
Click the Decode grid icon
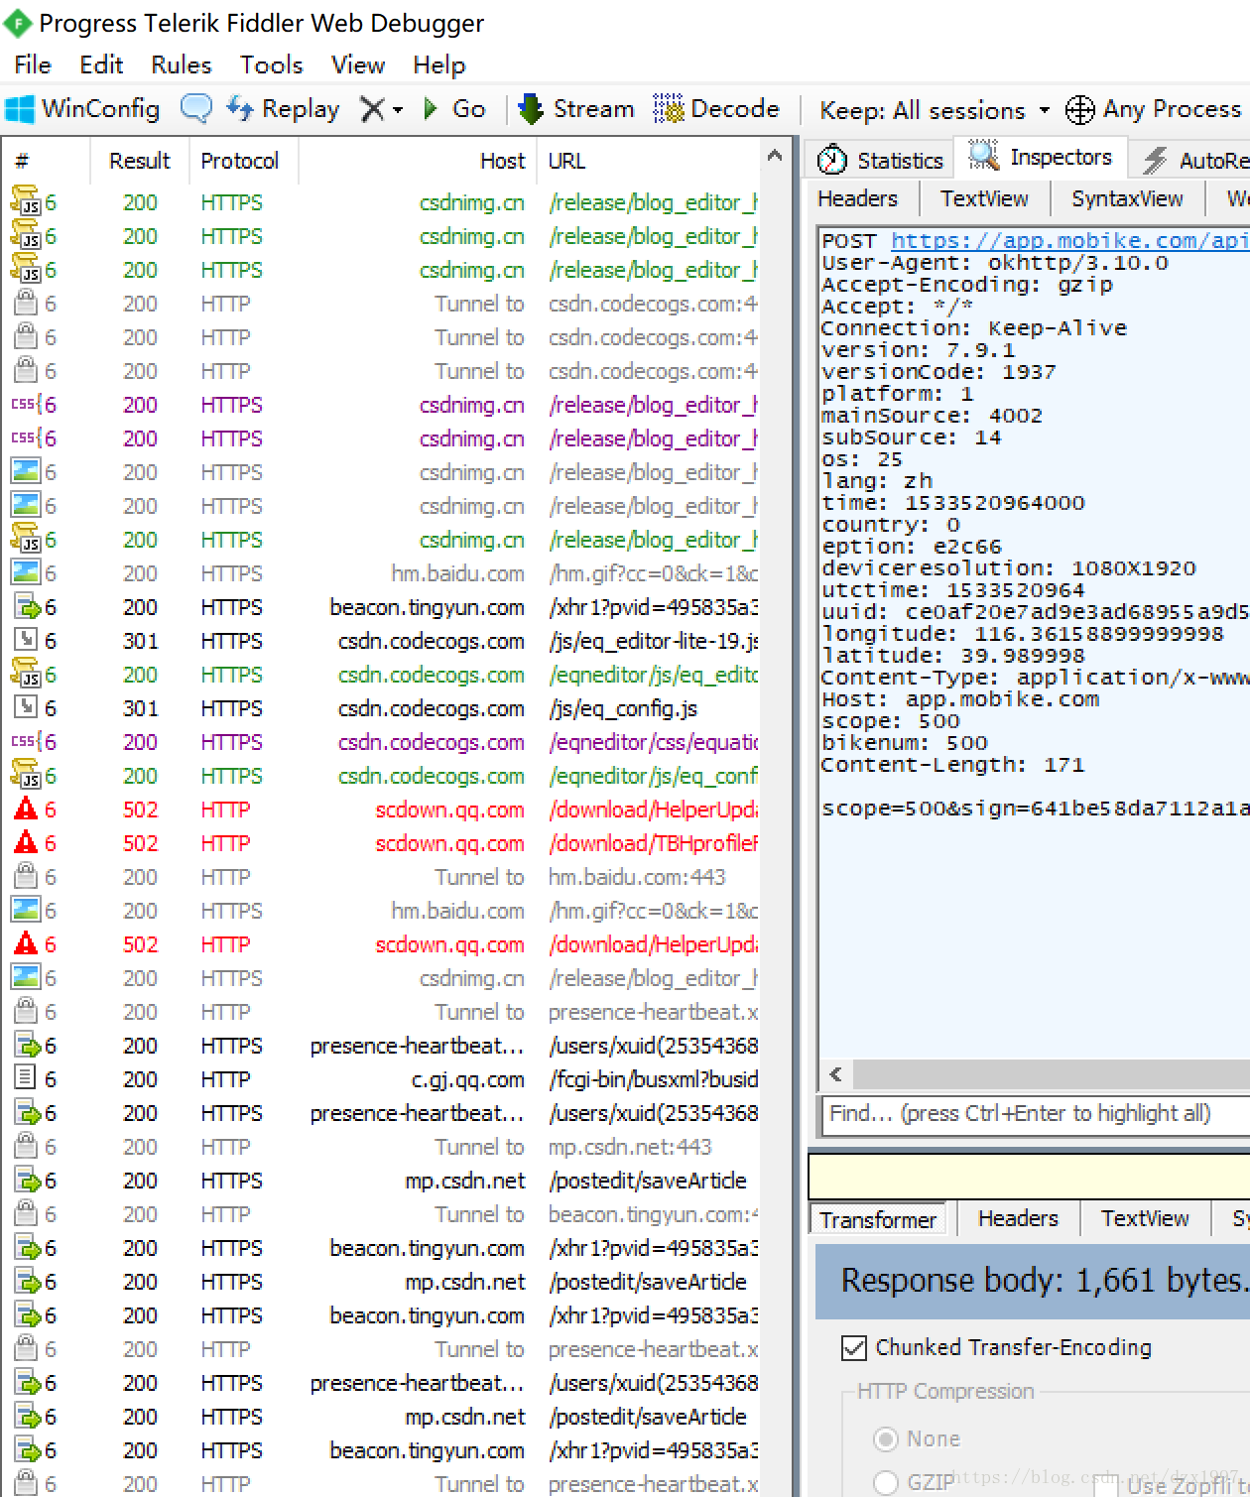pos(669,109)
